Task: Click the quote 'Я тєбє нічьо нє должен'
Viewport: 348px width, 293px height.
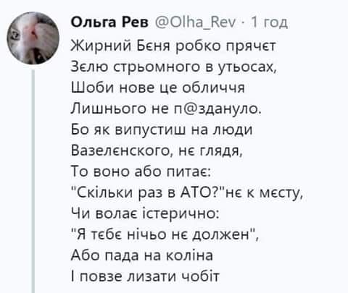Action: tap(163, 234)
